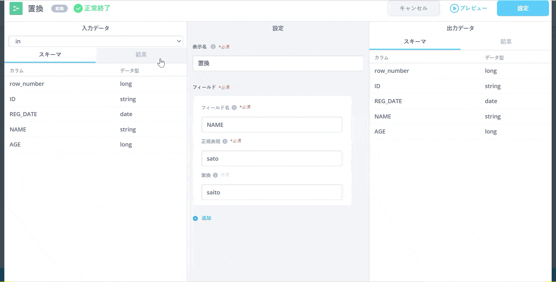
Task: Click info icon next to フィールド名
Action: point(234,107)
